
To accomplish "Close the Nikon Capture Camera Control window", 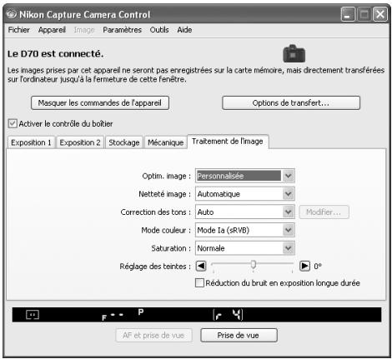I will (x=380, y=14).
